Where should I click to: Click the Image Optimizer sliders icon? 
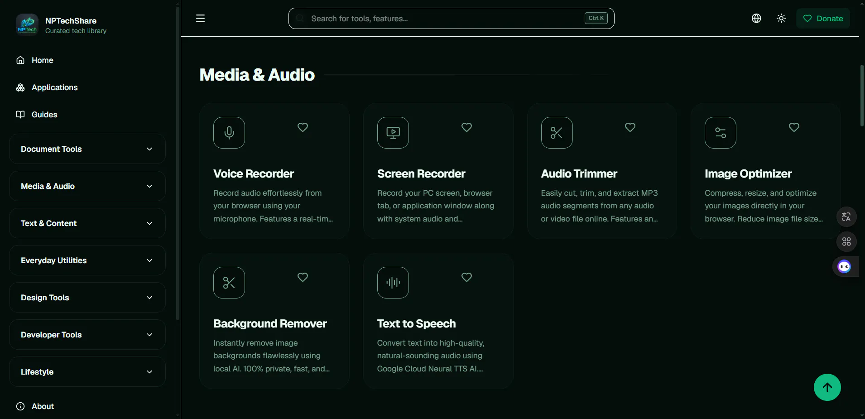click(x=721, y=133)
